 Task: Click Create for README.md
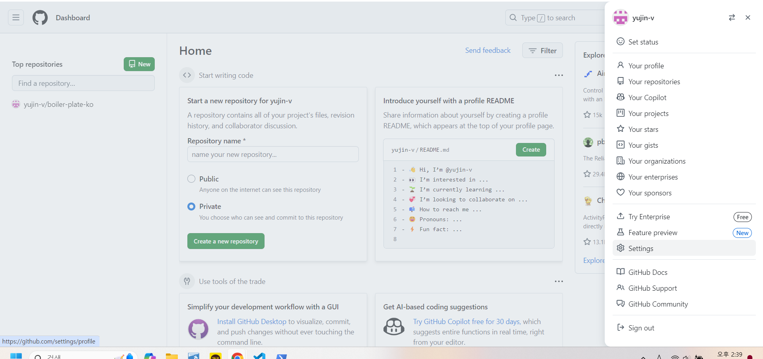tap(531, 150)
